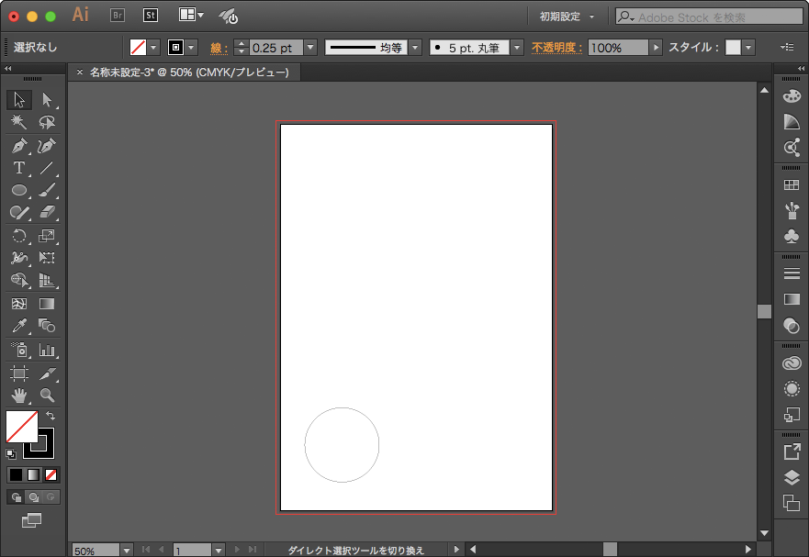Enable Draw Normal mode
The width and height of the screenshot is (809, 557).
16,497
